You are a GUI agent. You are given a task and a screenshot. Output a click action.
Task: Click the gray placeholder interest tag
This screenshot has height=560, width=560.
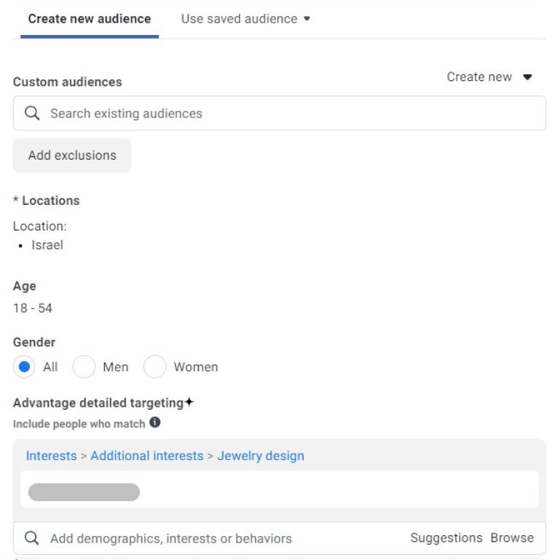[x=84, y=492]
